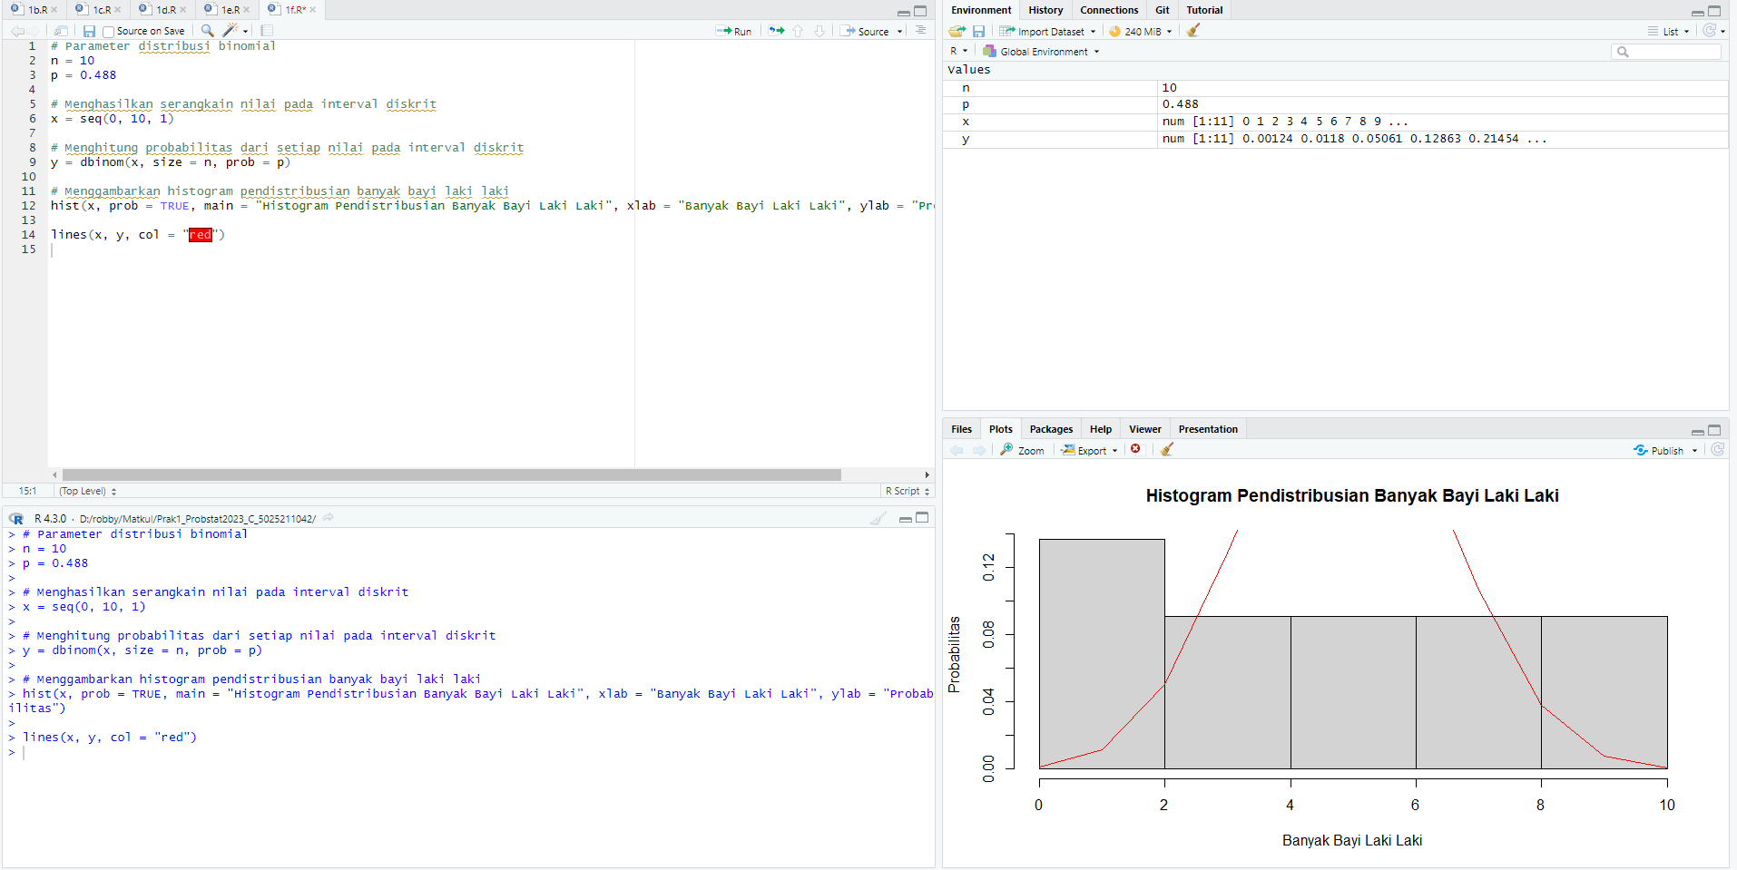Screen dimensions: 1737x870
Task: Select the variable x row in Environment
Action: click(x=1335, y=122)
